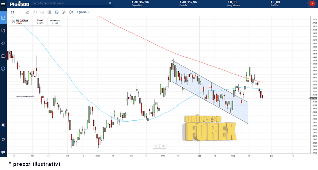Expand the 1 giorno timeframe dropdown

(x=83, y=12)
